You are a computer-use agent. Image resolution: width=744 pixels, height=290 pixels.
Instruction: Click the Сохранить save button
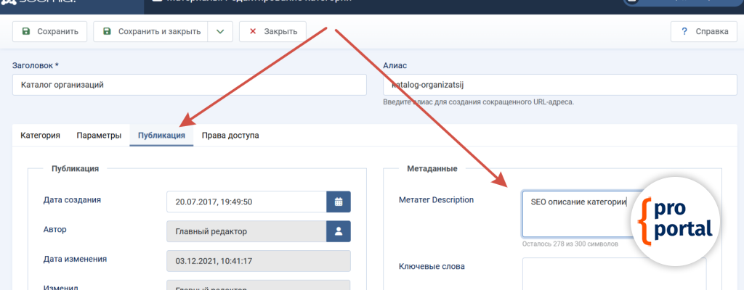50,32
